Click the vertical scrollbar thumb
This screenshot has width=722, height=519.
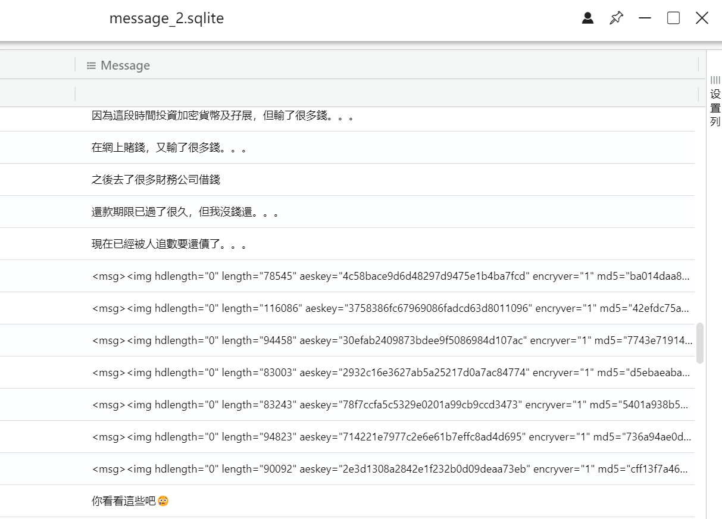click(700, 343)
